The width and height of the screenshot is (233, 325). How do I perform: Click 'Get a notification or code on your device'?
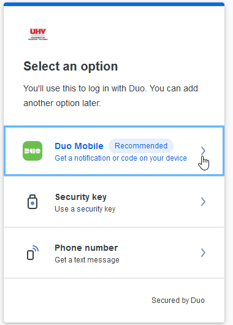click(x=121, y=158)
